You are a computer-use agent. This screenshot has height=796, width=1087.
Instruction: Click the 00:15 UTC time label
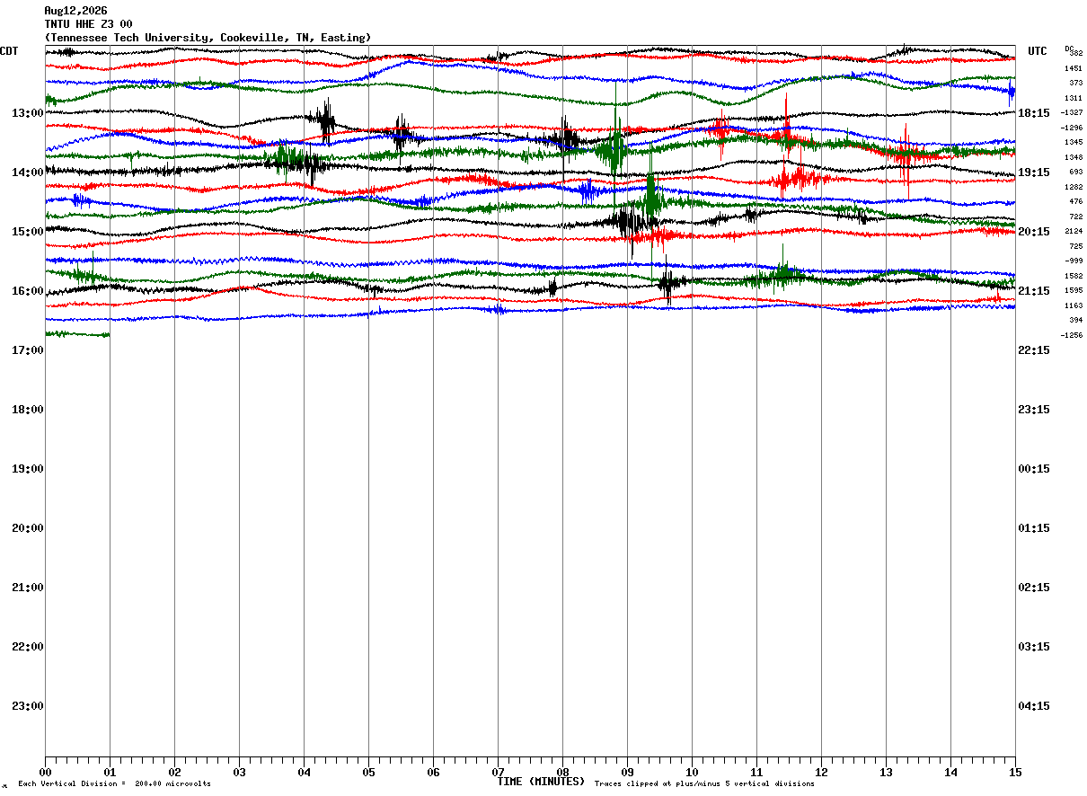point(1034,469)
